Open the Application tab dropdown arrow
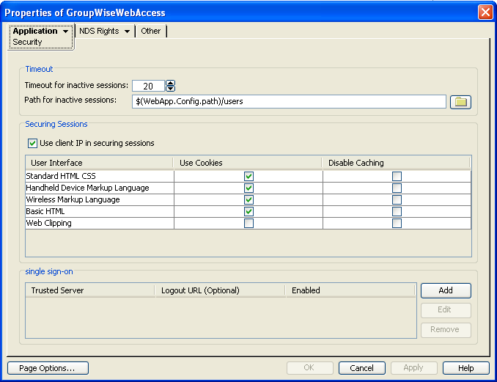This screenshot has width=497, height=382. pos(66,32)
